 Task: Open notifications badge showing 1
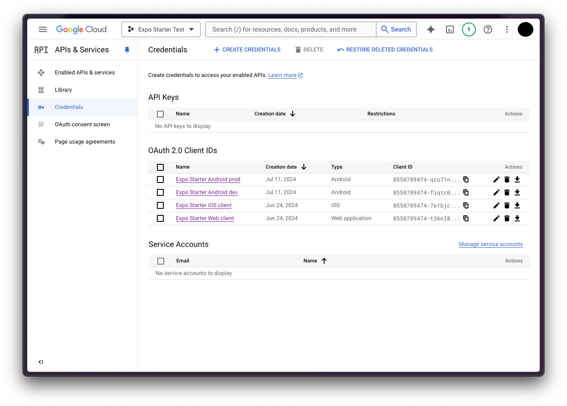[469, 29]
